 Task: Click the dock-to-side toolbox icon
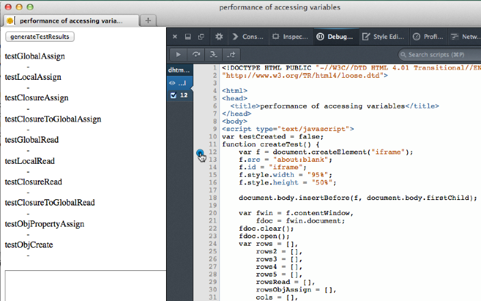[188, 37]
